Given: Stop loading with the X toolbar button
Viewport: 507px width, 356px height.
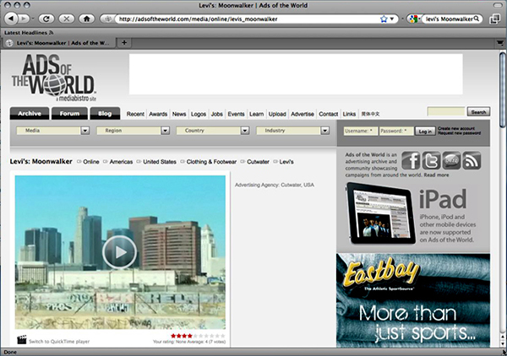Looking at the screenshot, I should point(66,19).
